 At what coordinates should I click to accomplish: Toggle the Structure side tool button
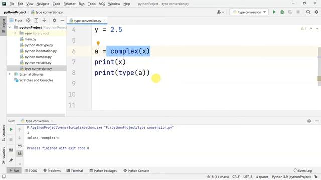(4, 133)
